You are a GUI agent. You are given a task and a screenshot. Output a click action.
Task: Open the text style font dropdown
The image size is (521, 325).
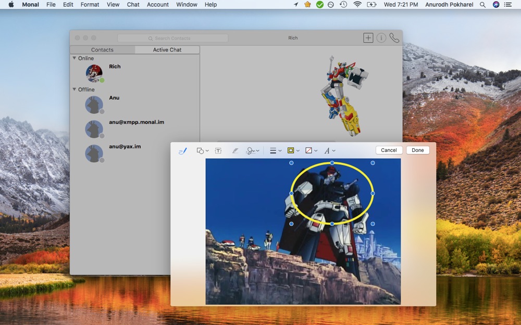[329, 151]
